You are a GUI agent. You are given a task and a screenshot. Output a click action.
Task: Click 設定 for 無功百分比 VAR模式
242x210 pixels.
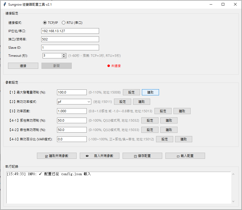165,139
